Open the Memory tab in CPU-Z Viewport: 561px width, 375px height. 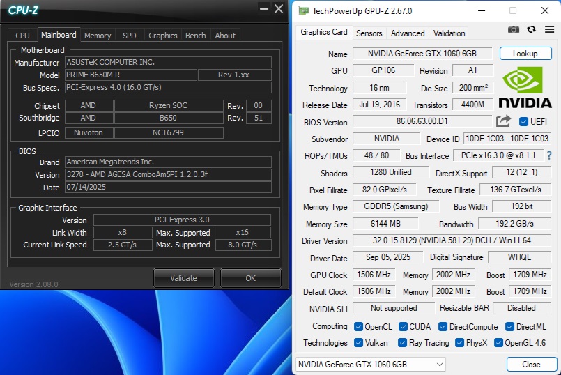point(98,36)
